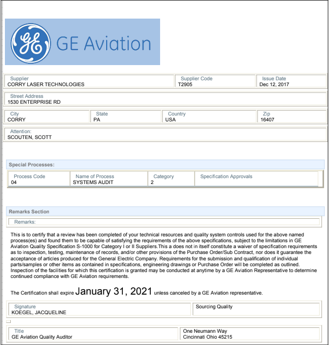Click the Street Address field

(165, 99)
